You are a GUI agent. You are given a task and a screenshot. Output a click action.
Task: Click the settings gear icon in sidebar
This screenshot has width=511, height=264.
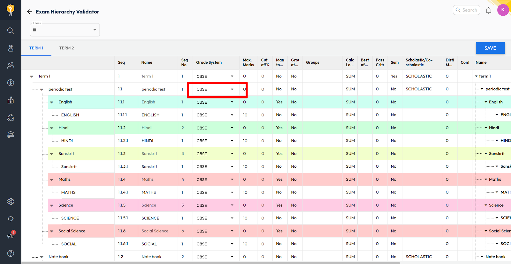[11, 202]
